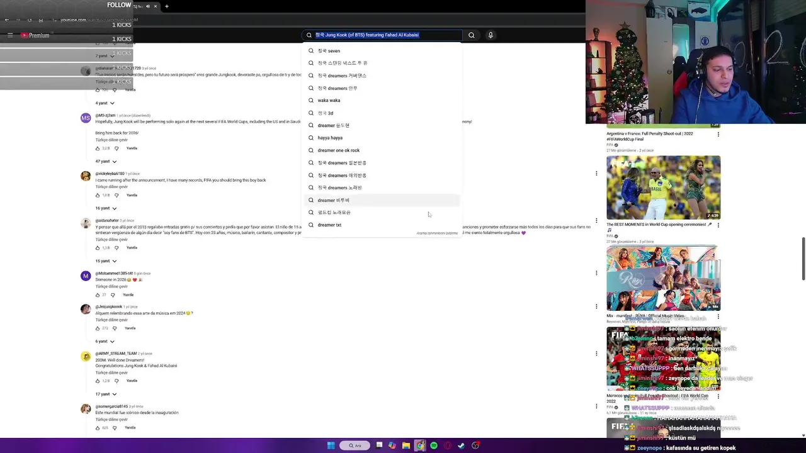Open the Mix - manifest RÜYA thumbnail

[663, 279]
